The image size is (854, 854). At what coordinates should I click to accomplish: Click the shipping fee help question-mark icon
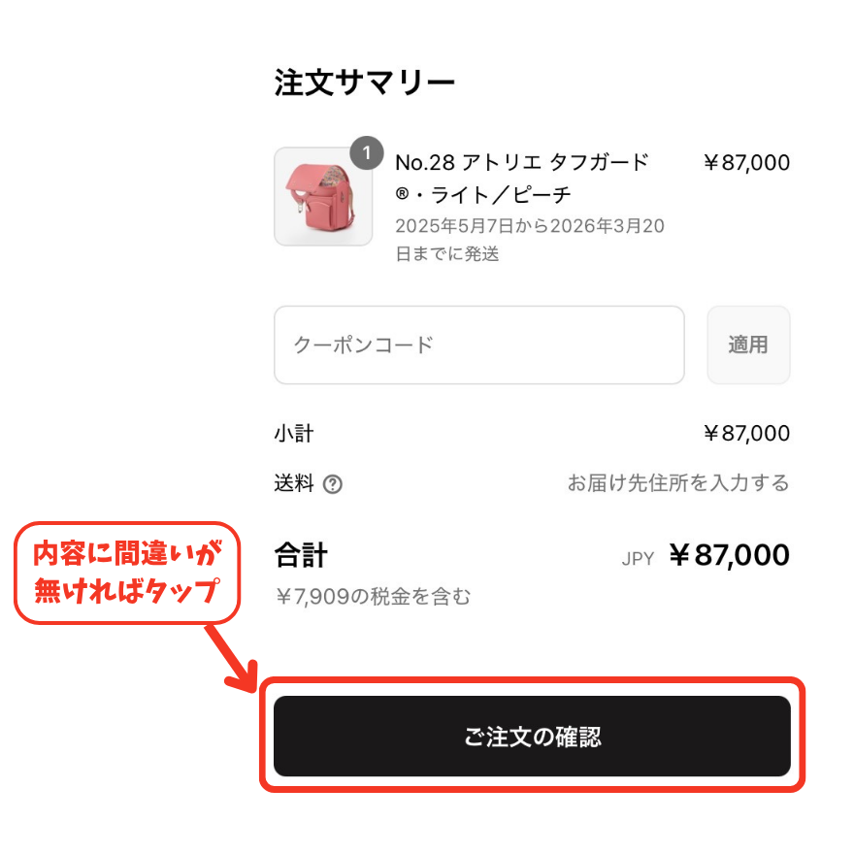[x=332, y=483]
